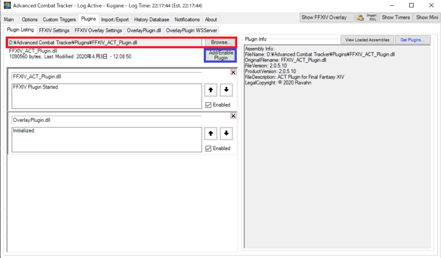Switch to the FFXIV Settings tab

coord(54,30)
